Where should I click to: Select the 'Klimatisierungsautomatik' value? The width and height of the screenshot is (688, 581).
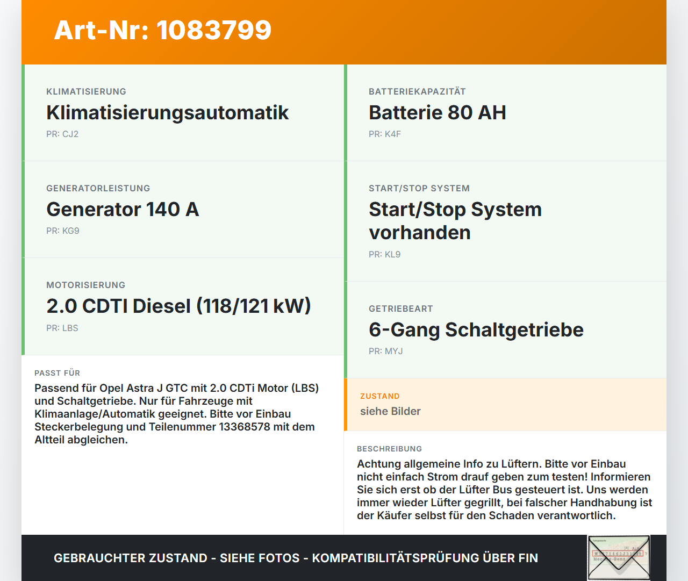pos(168,112)
